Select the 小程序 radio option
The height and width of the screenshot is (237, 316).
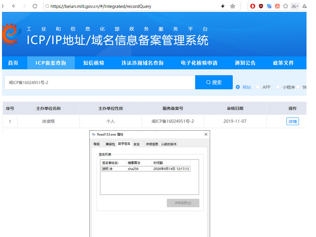click(x=278, y=87)
